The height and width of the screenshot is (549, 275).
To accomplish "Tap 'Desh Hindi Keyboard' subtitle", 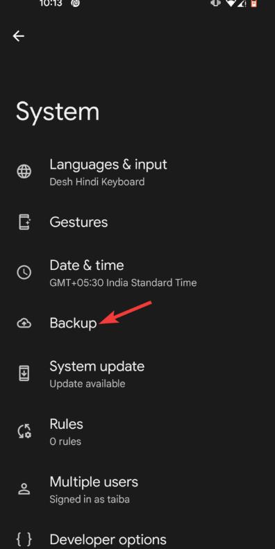I will pyautogui.click(x=97, y=182).
